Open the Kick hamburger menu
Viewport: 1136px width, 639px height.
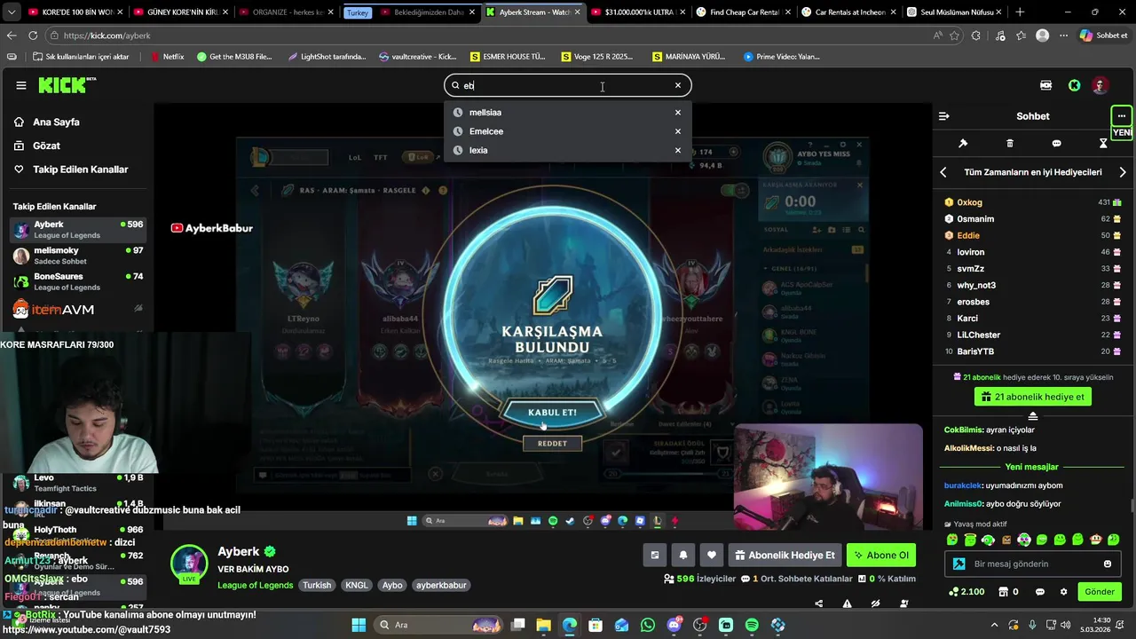[x=21, y=85]
